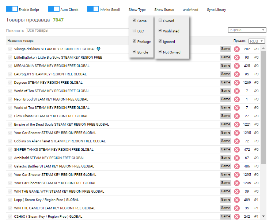Screen dimensions: 273x221
Task: Click red X icon for Archibald row
Action: point(236,158)
